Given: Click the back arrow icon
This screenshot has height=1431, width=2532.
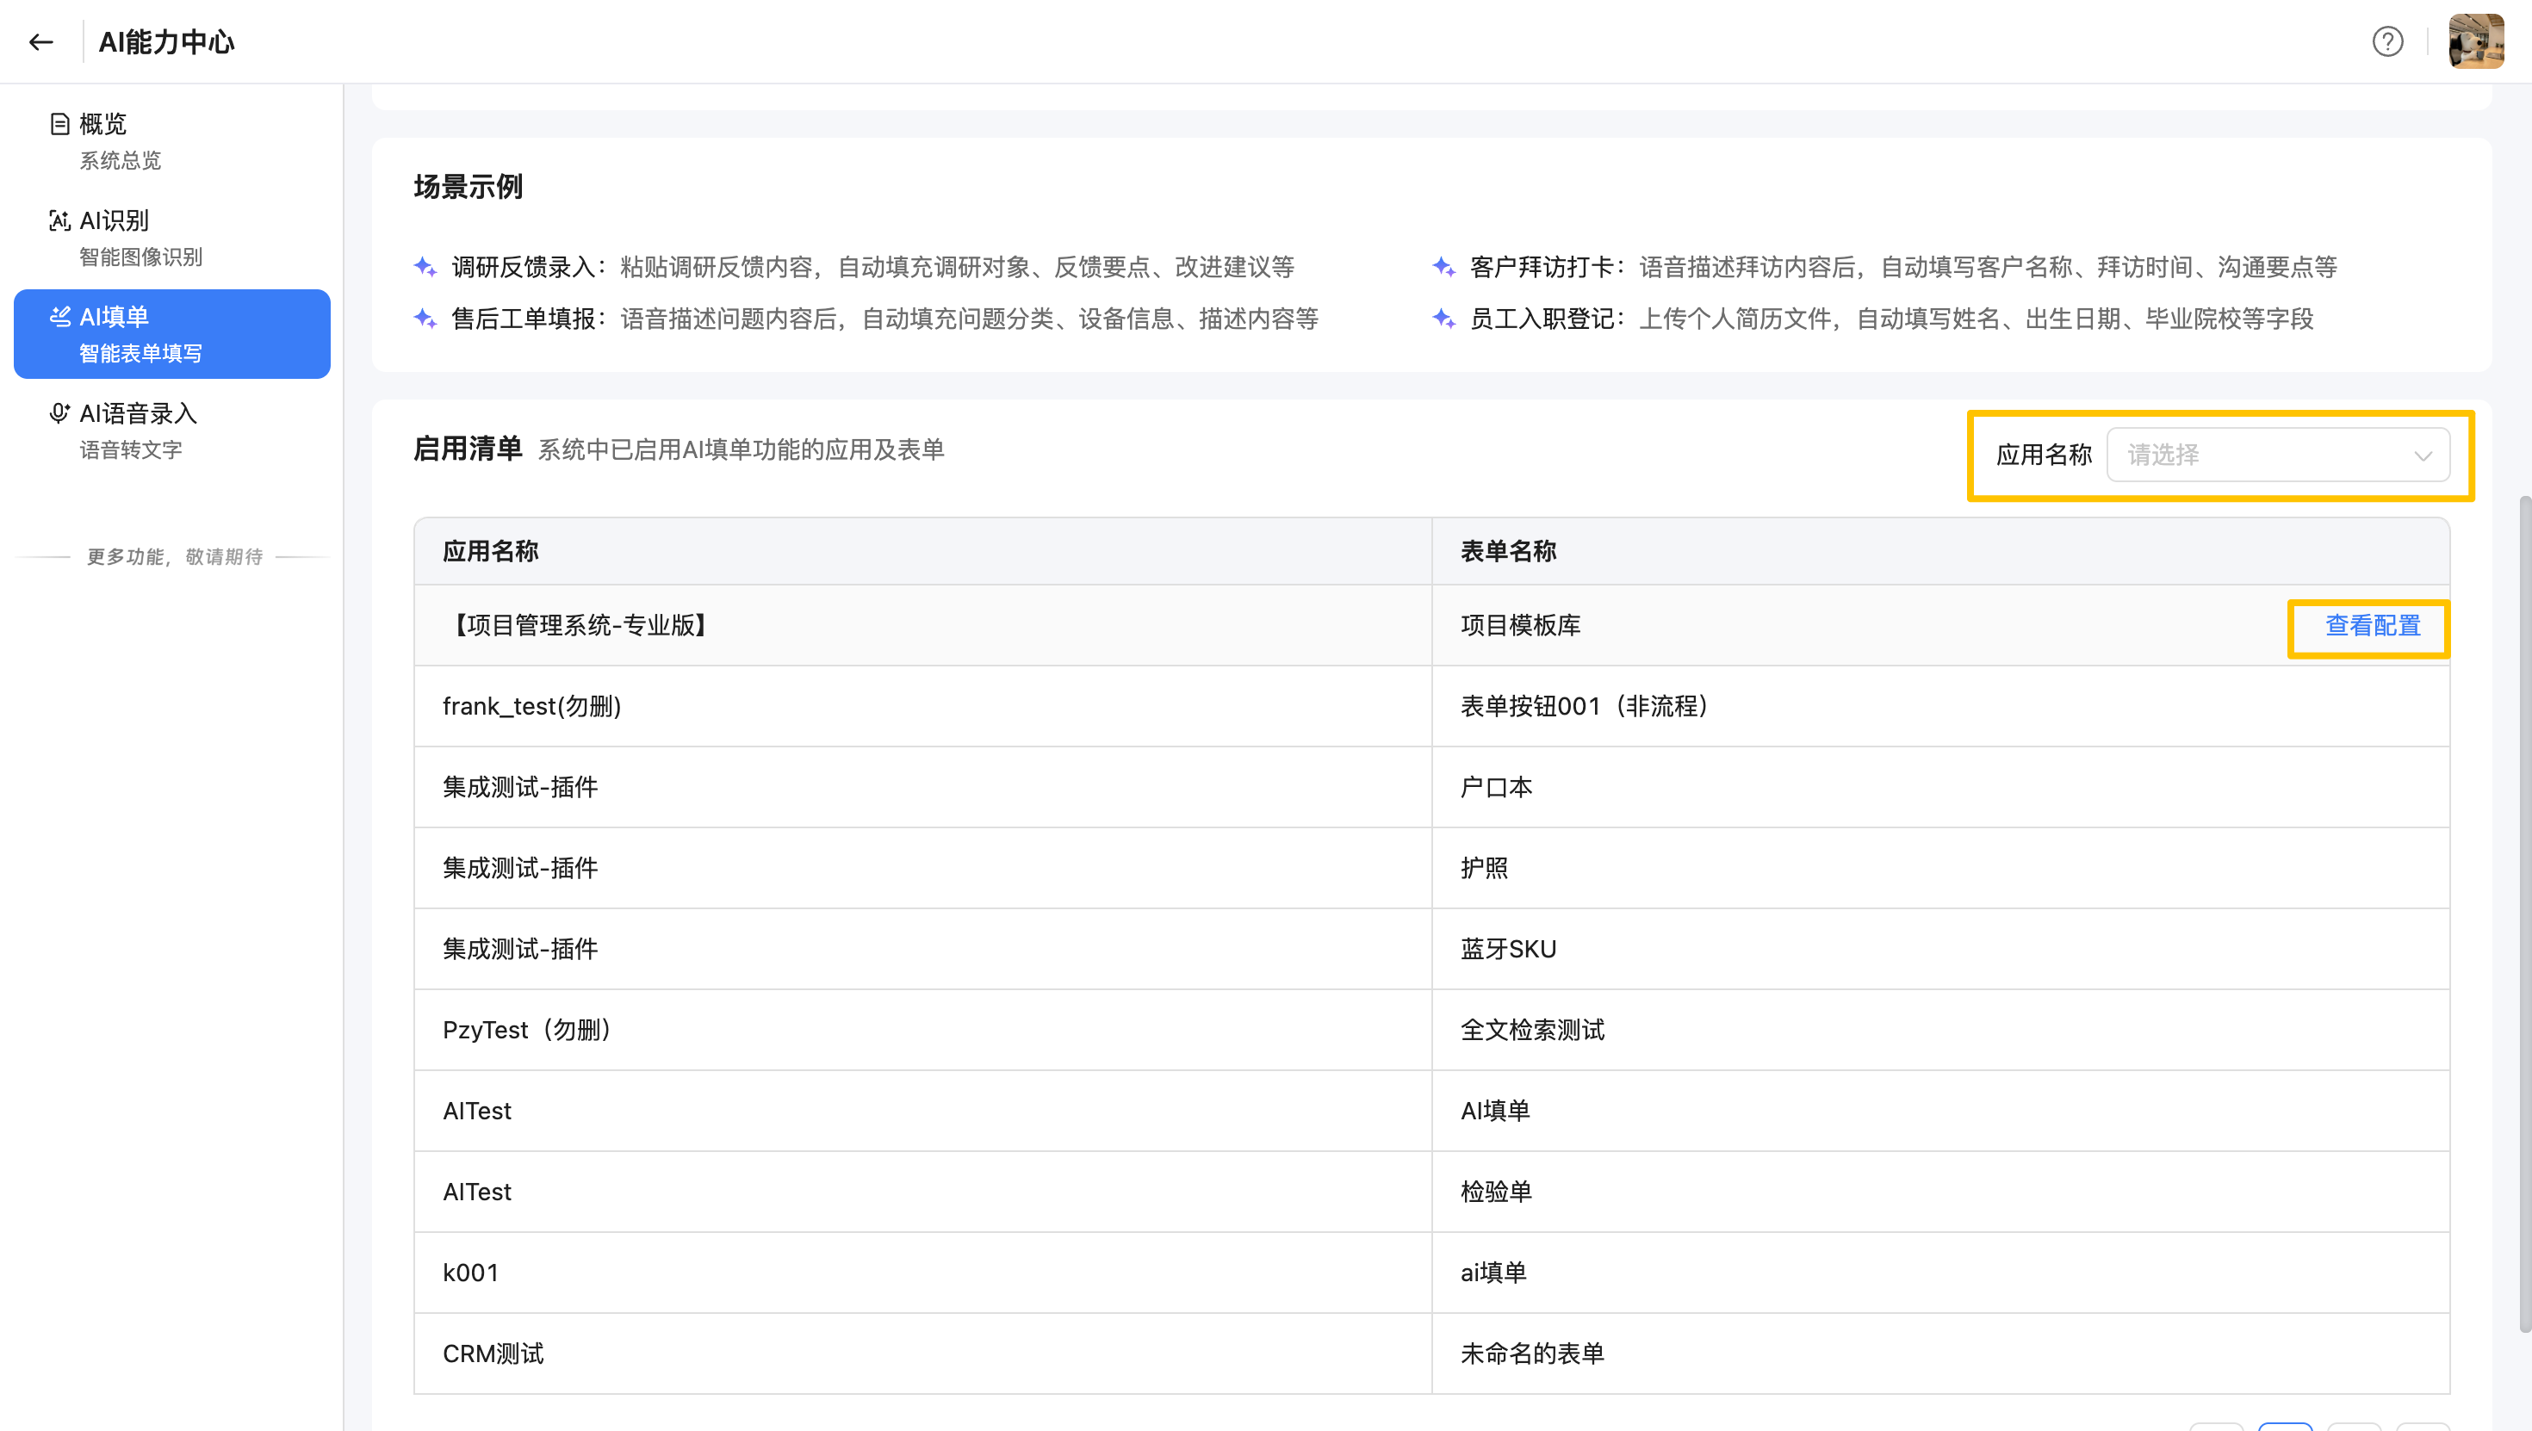Looking at the screenshot, I should [40, 42].
